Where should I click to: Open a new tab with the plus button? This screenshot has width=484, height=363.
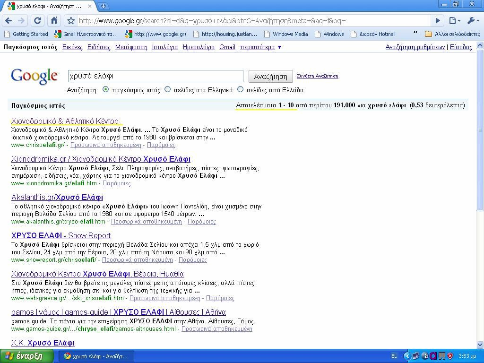tap(104, 6)
